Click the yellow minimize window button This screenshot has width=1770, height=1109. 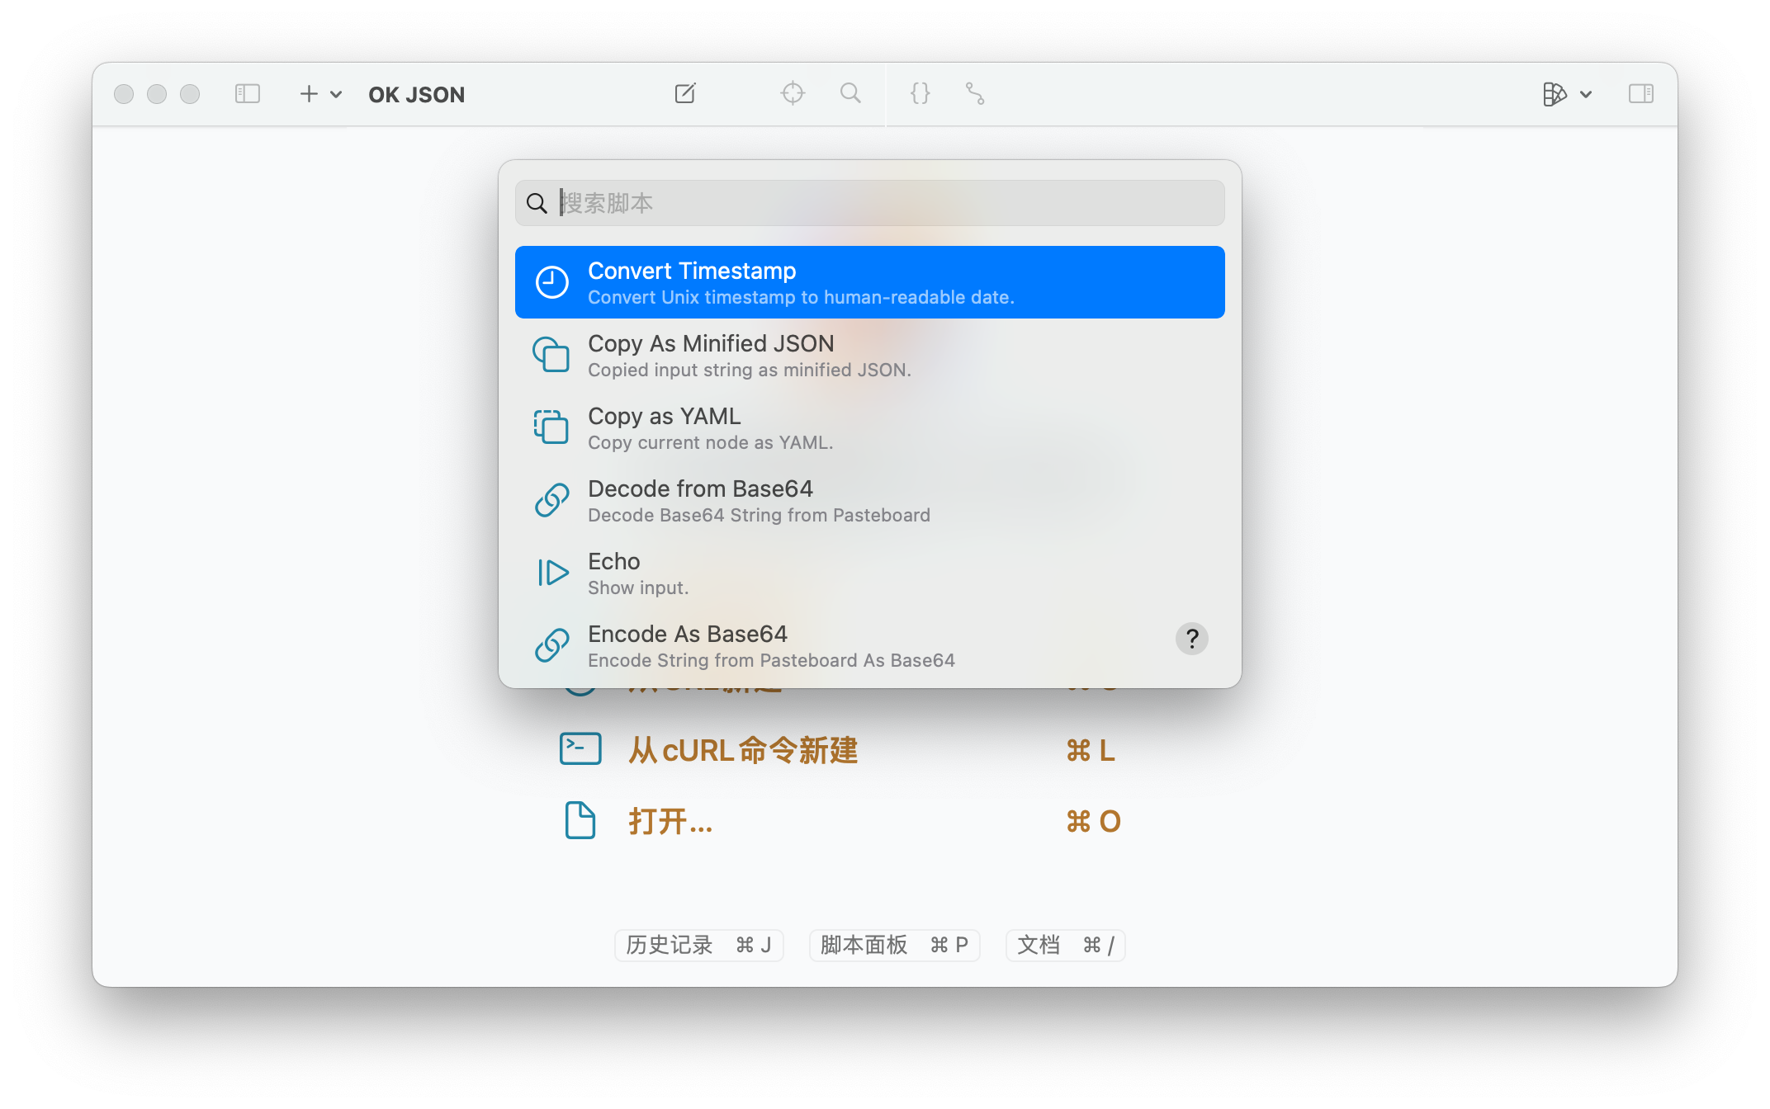(x=157, y=94)
